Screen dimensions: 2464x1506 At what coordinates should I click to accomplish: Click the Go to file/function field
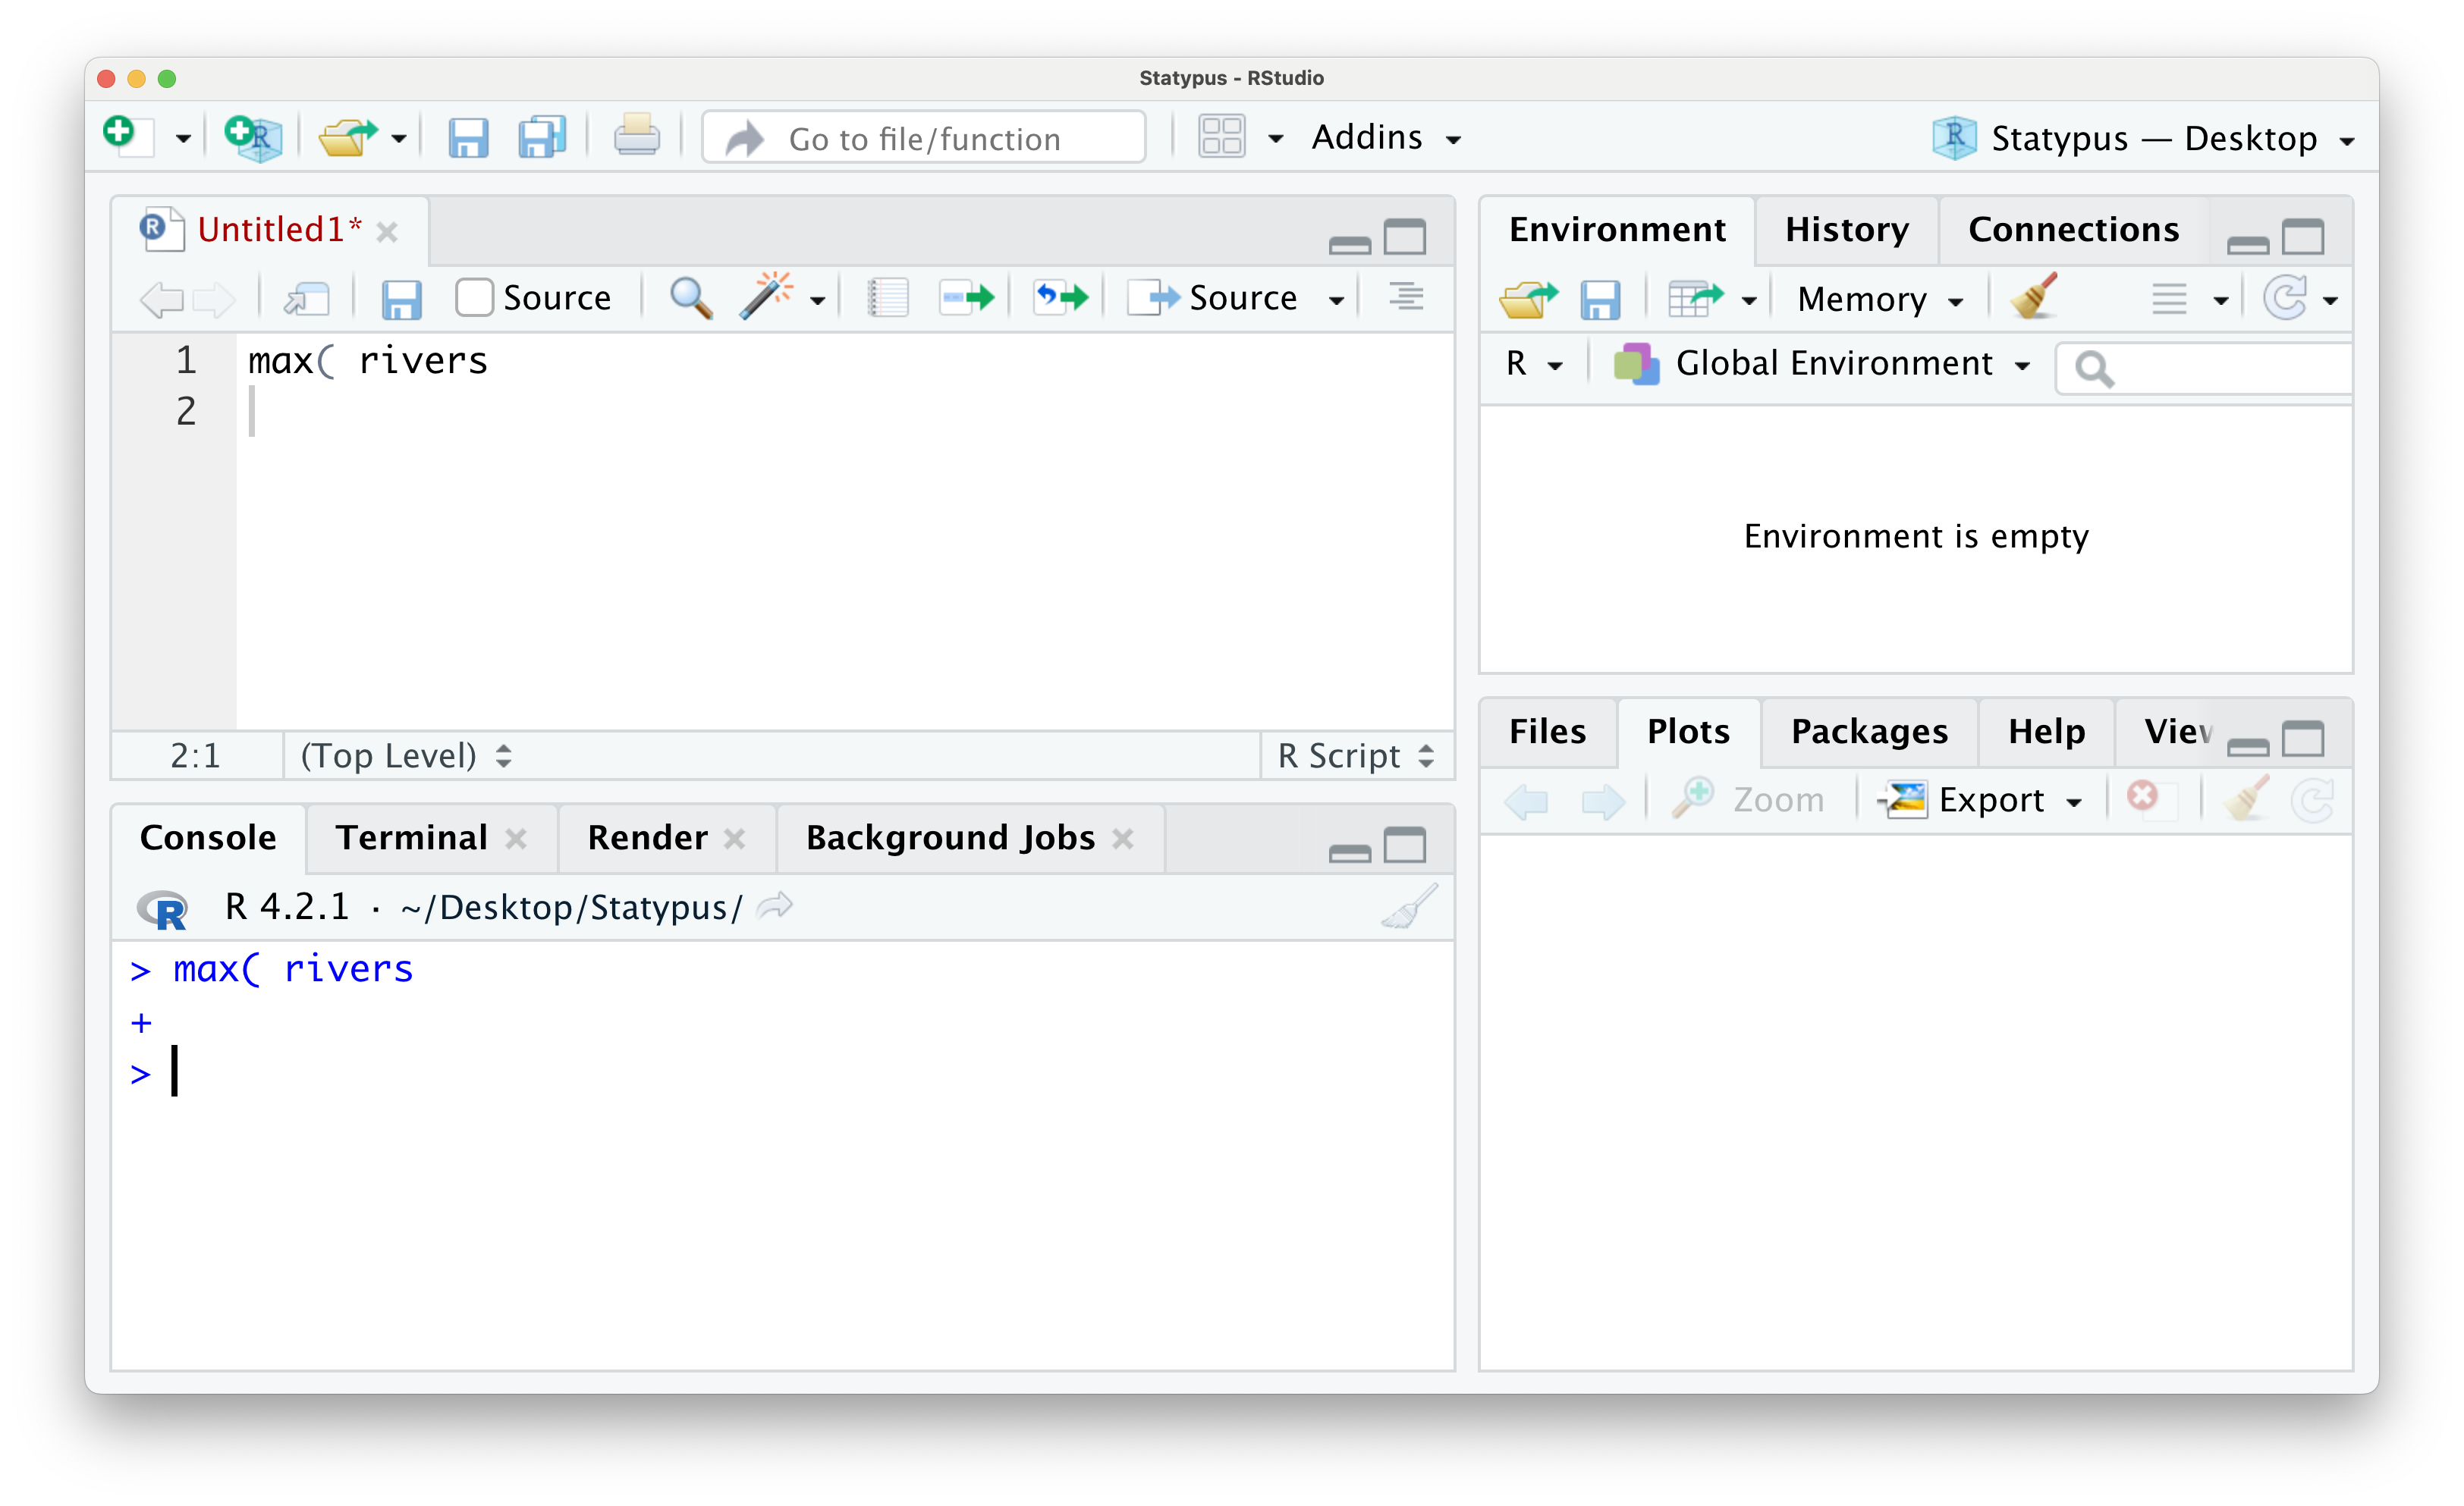coord(924,138)
